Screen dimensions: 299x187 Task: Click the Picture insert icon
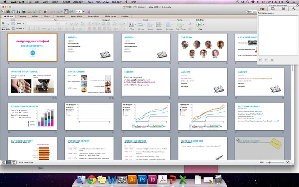click(141, 25)
